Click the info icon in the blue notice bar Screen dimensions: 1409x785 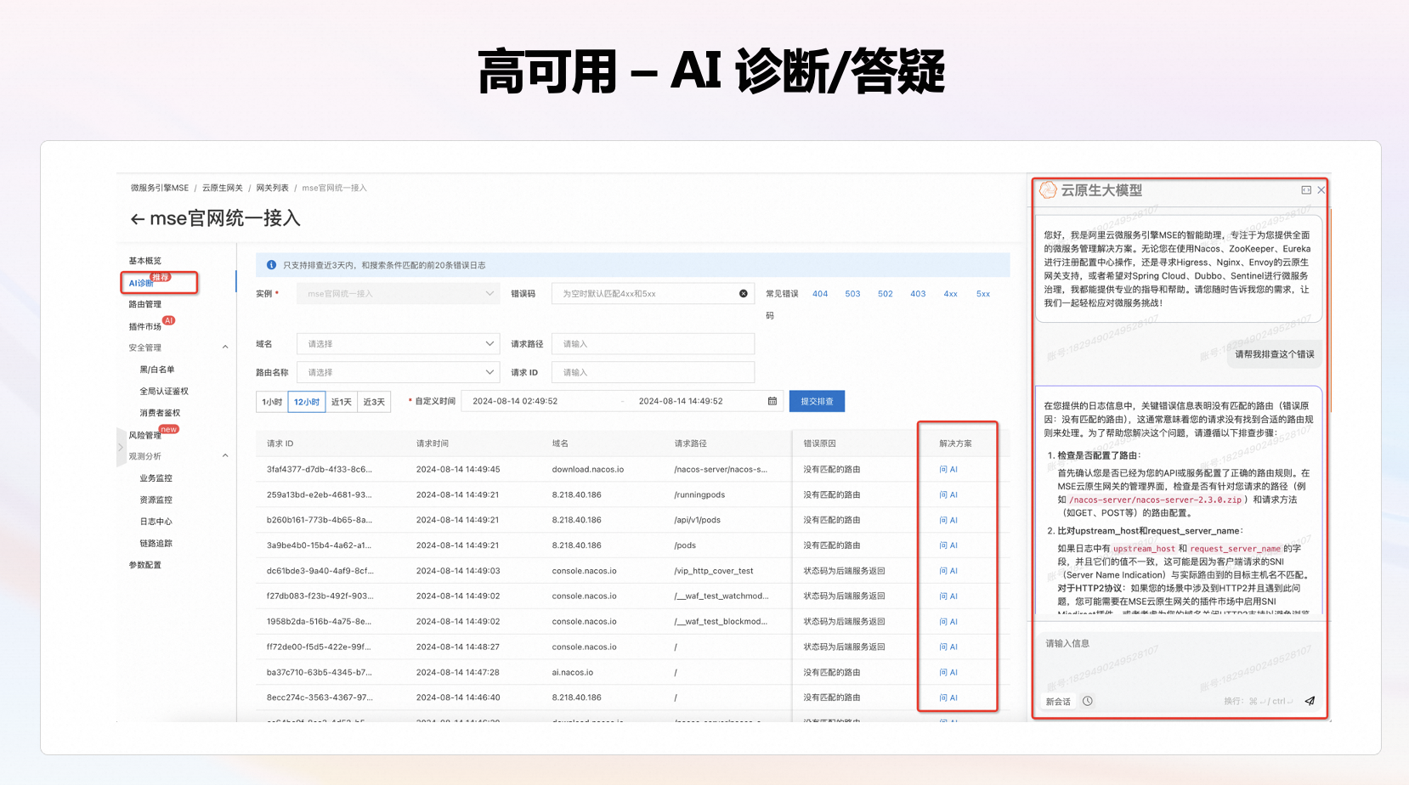point(271,265)
